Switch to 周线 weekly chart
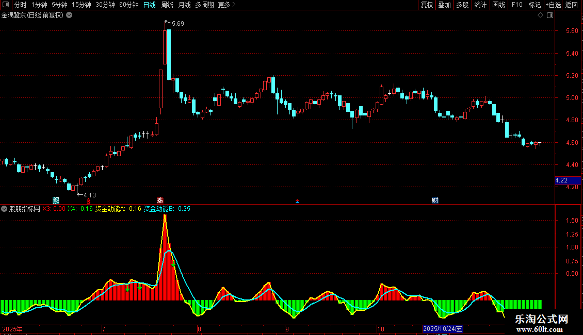This screenshot has width=583, height=335. click(x=167, y=5)
